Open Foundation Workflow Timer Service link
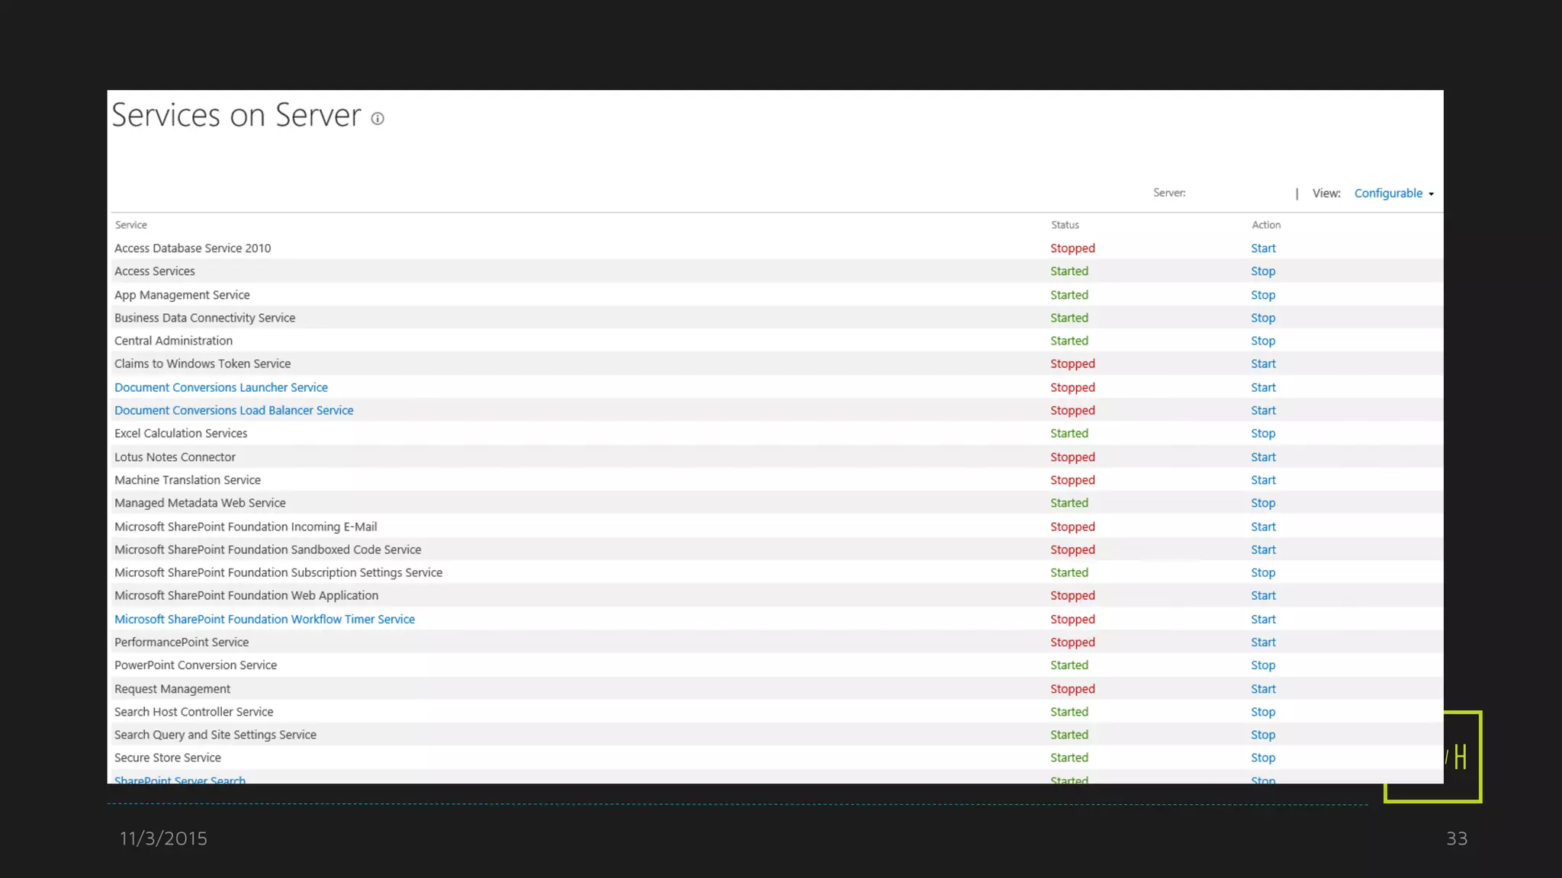 264,620
